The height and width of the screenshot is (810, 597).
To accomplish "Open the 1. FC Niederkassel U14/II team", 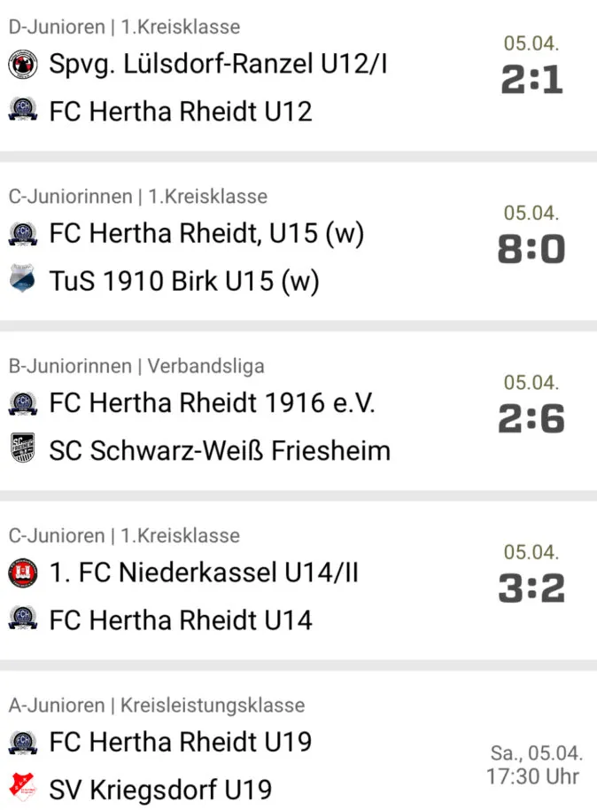I will tap(204, 572).
